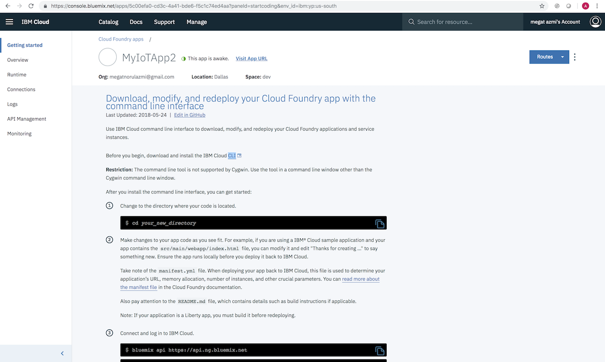Image resolution: width=605 pixels, height=362 pixels.
Task: Click the 'This app is awake.' status text
Action: coord(208,59)
